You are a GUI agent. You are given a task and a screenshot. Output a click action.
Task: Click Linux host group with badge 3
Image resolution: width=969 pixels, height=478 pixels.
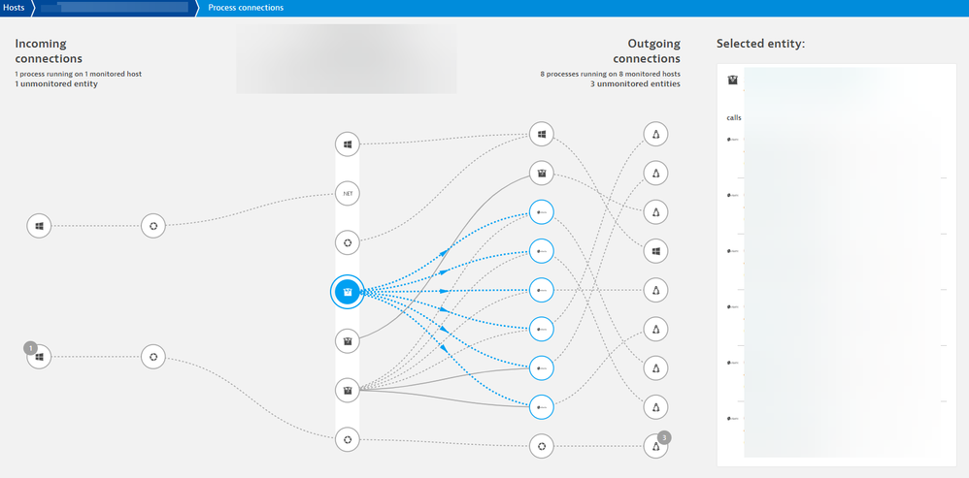[x=655, y=446]
